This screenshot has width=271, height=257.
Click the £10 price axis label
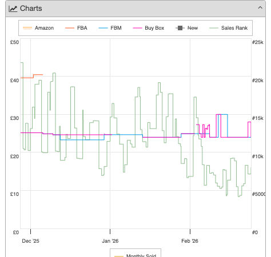(14, 194)
